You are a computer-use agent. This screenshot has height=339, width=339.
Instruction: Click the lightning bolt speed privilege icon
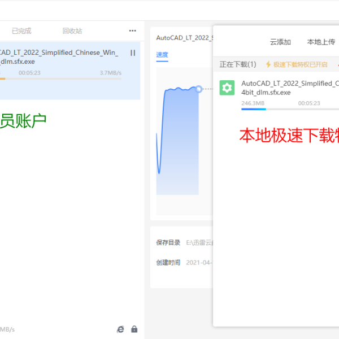click(268, 64)
